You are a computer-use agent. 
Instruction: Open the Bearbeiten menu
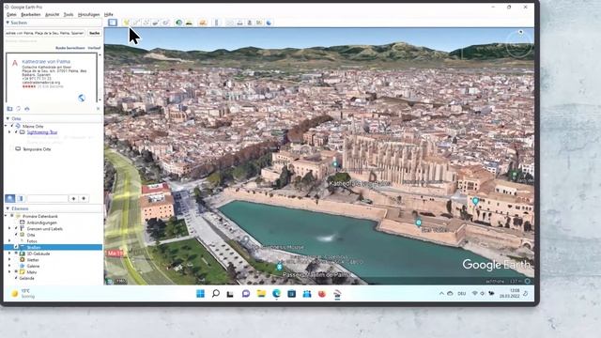point(31,15)
